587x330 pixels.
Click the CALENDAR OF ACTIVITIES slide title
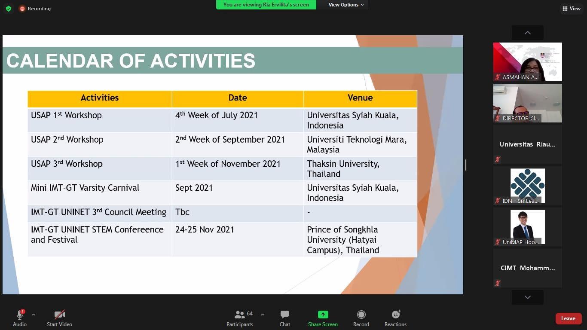[131, 61]
